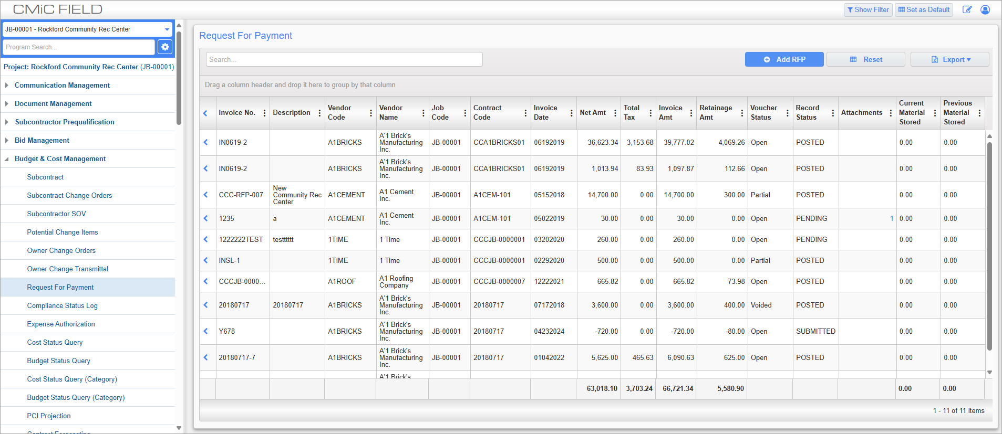The height and width of the screenshot is (434, 1002).
Task: Click Show Filter button
Action: [x=868, y=9]
